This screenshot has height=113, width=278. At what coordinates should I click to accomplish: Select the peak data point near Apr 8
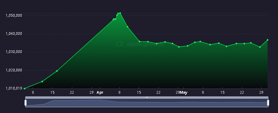pos(120,13)
